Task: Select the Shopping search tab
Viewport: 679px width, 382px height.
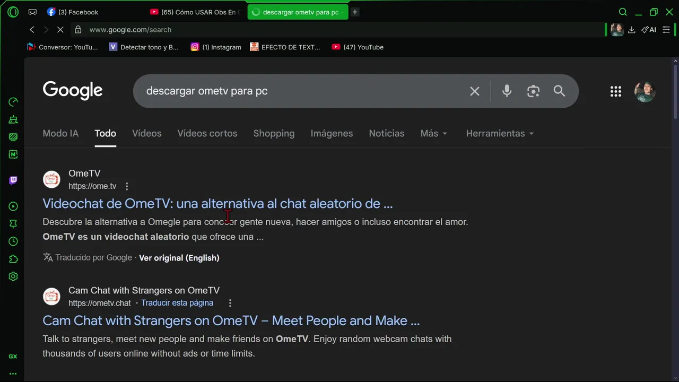Action: click(x=274, y=133)
